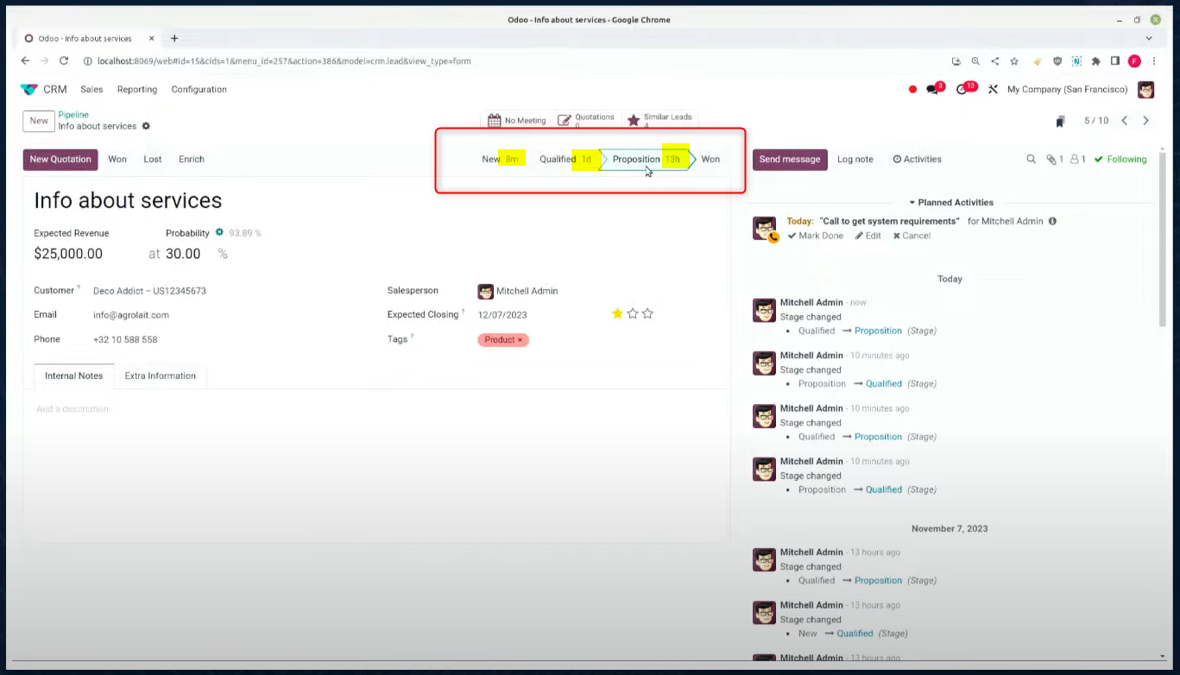1180x675 pixels.
Task: Open the debug tools wrench icon
Action: pyautogui.click(x=993, y=90)
